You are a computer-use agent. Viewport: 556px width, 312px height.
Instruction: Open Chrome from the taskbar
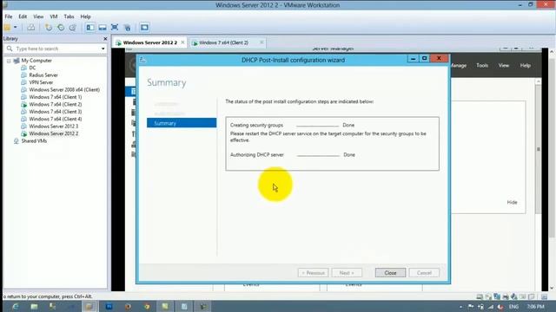click(x=147, y=306)
